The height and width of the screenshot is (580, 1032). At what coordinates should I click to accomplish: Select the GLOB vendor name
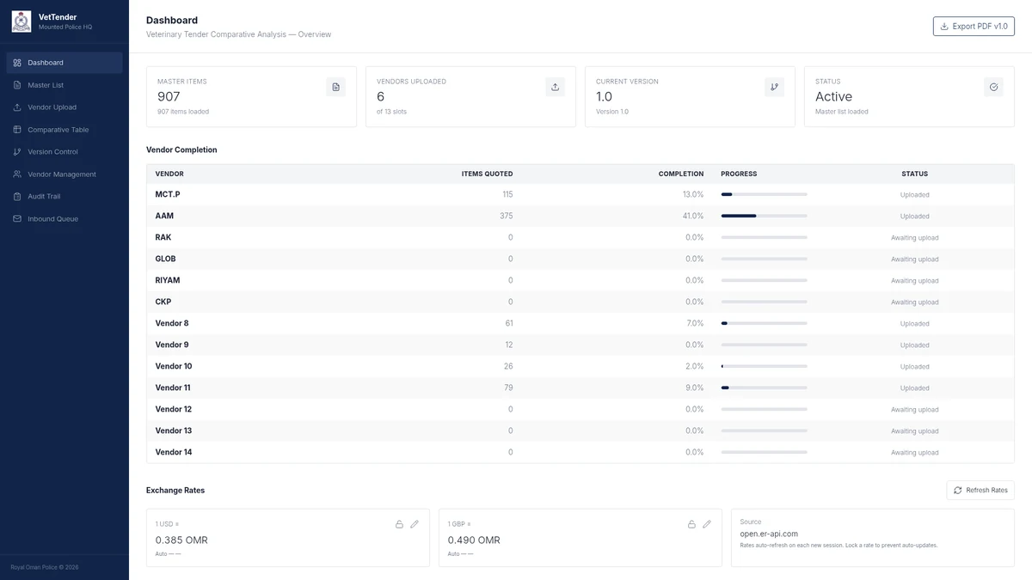(165, 259)
